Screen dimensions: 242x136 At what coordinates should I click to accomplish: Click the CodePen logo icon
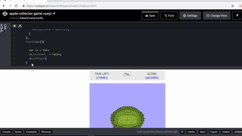point(5,14)
